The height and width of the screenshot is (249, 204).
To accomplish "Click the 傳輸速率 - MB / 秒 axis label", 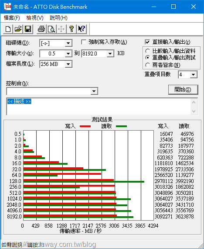I will 81,231.
